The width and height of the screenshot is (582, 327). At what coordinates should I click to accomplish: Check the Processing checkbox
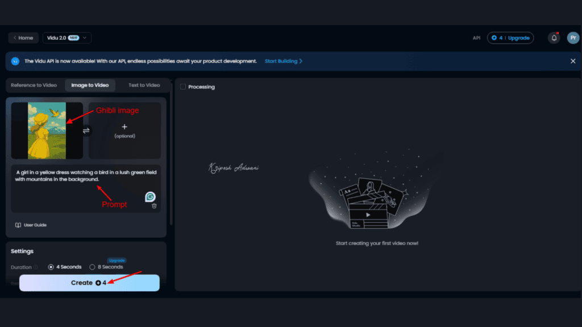(182, 86)
